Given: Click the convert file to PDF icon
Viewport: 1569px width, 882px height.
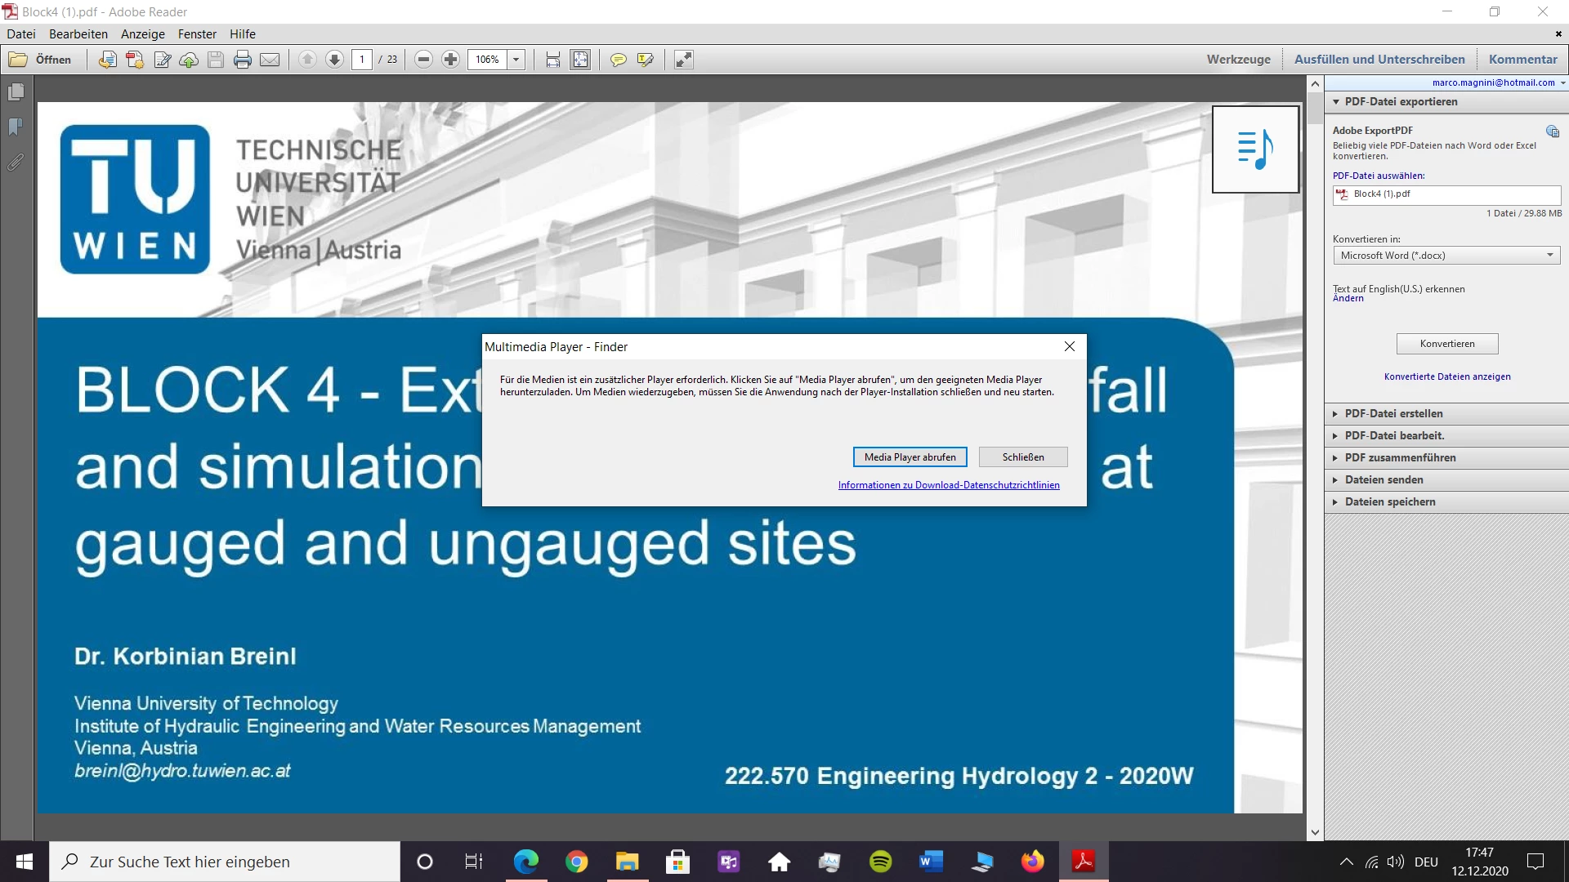Looking at the screenshot, I should tap(107, 60).
